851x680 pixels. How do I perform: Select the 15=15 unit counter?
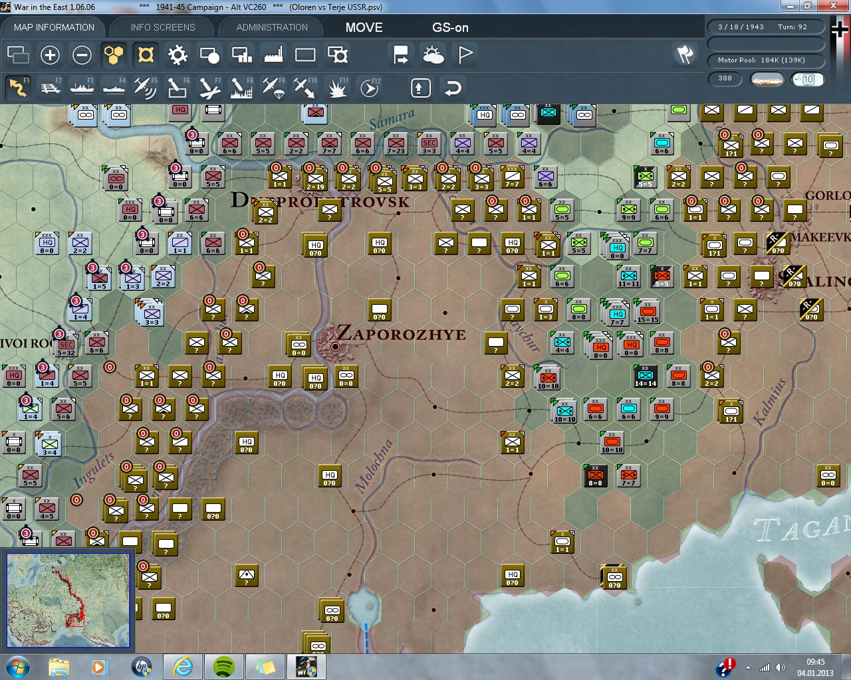(x=648, y=312)
